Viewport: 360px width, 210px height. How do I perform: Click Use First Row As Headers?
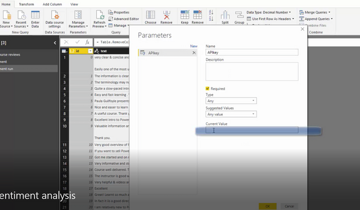[270, 19]
